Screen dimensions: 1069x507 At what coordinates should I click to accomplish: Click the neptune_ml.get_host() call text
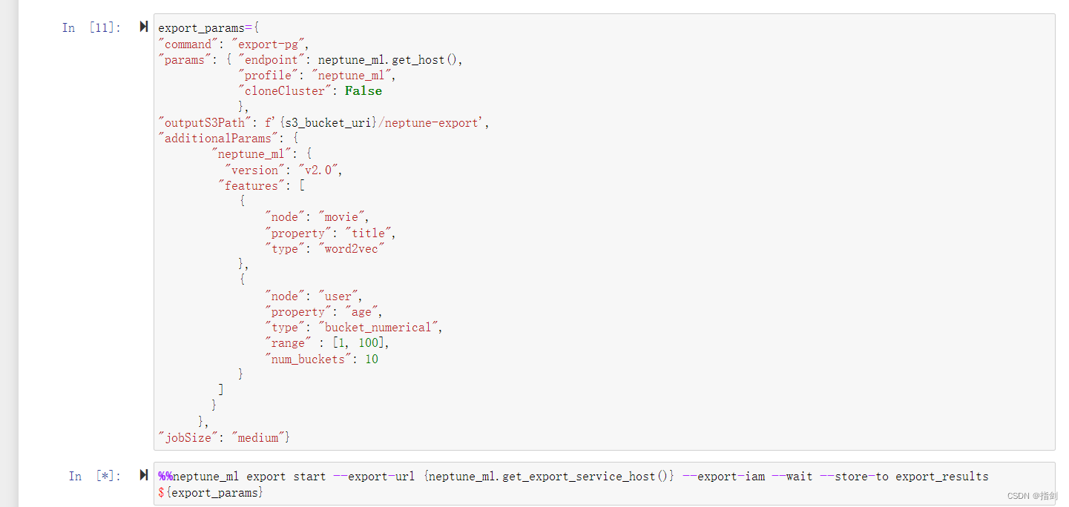pyautogui.click(x=389, y=59)
